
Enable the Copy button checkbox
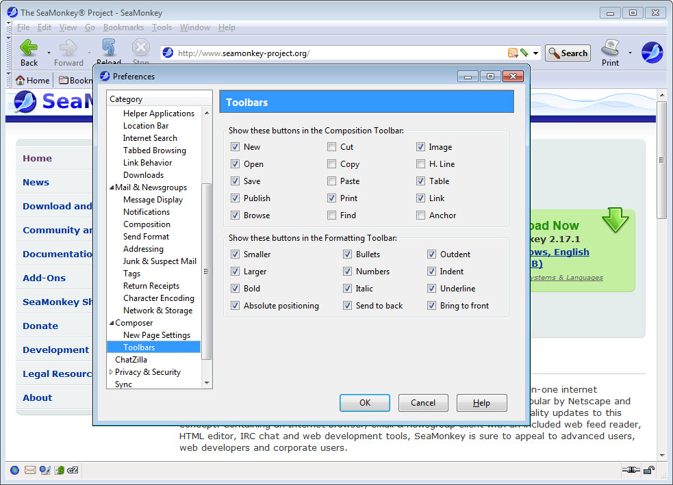tap(331, 163)
